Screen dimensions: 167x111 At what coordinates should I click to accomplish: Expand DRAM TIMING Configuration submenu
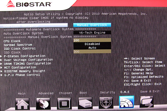pos(28,63)
